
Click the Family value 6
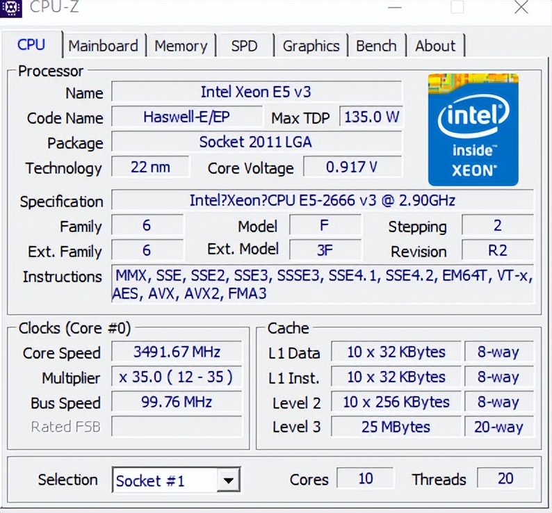[147, 225]
